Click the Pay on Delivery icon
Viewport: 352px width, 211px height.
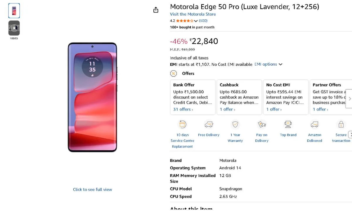point(261,124)
